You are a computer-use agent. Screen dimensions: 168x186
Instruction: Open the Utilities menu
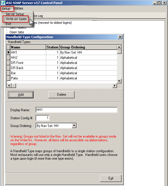pyautogui.click(x=18, y=8)
